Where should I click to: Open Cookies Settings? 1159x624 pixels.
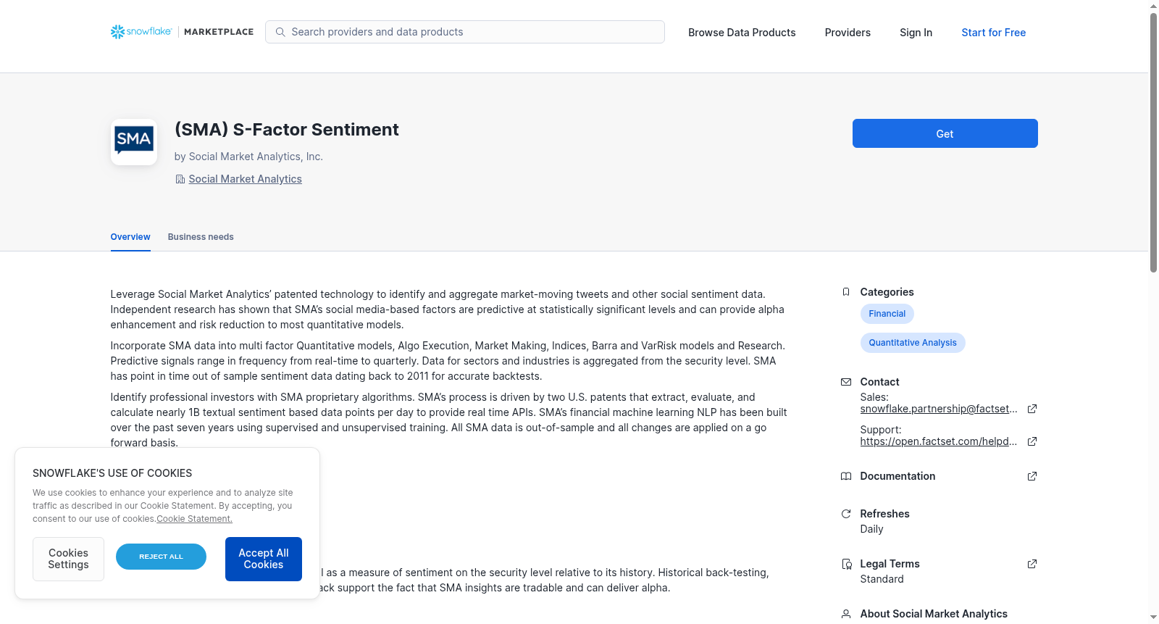pyautogui.click(x=68, y=559)
